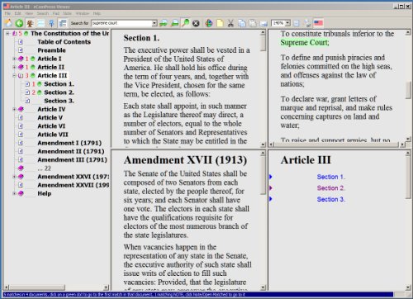
Task: Click the green back arrow toolbar icon
Action: tap(19, 23)
